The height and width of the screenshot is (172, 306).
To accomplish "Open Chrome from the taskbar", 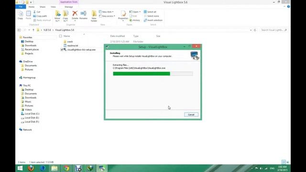I will [x=66, y=168].
